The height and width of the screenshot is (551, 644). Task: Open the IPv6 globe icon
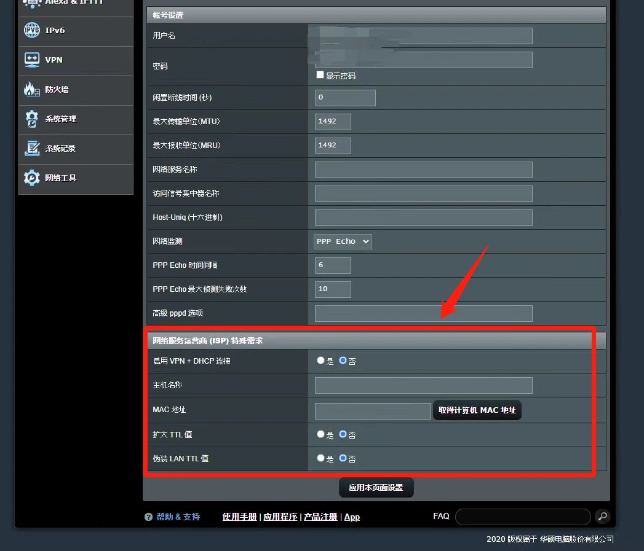point(31,30)
